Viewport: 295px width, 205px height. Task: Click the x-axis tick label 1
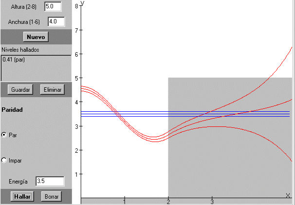tap(124, 202)
